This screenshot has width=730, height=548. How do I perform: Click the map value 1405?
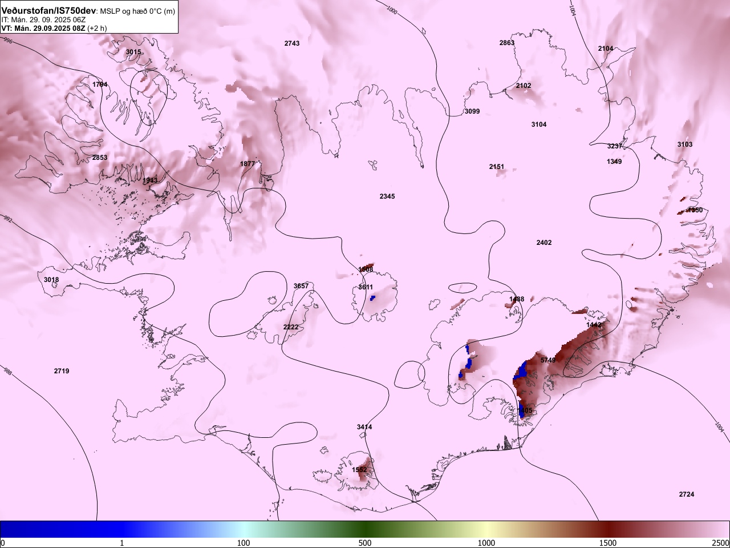pyautogui.click(x=525, y=410)
